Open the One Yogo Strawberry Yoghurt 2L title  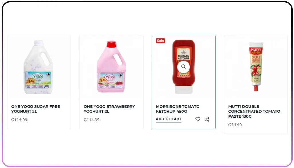coord(109,109)
